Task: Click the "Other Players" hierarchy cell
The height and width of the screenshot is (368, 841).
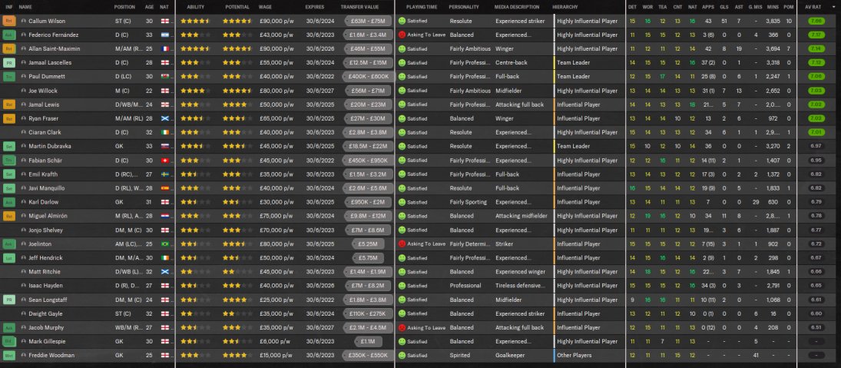Action: pyautogui.click(x=574, y=356)
